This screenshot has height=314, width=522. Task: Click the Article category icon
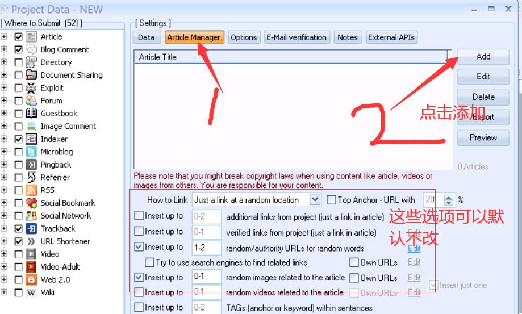tap(32, 37)
